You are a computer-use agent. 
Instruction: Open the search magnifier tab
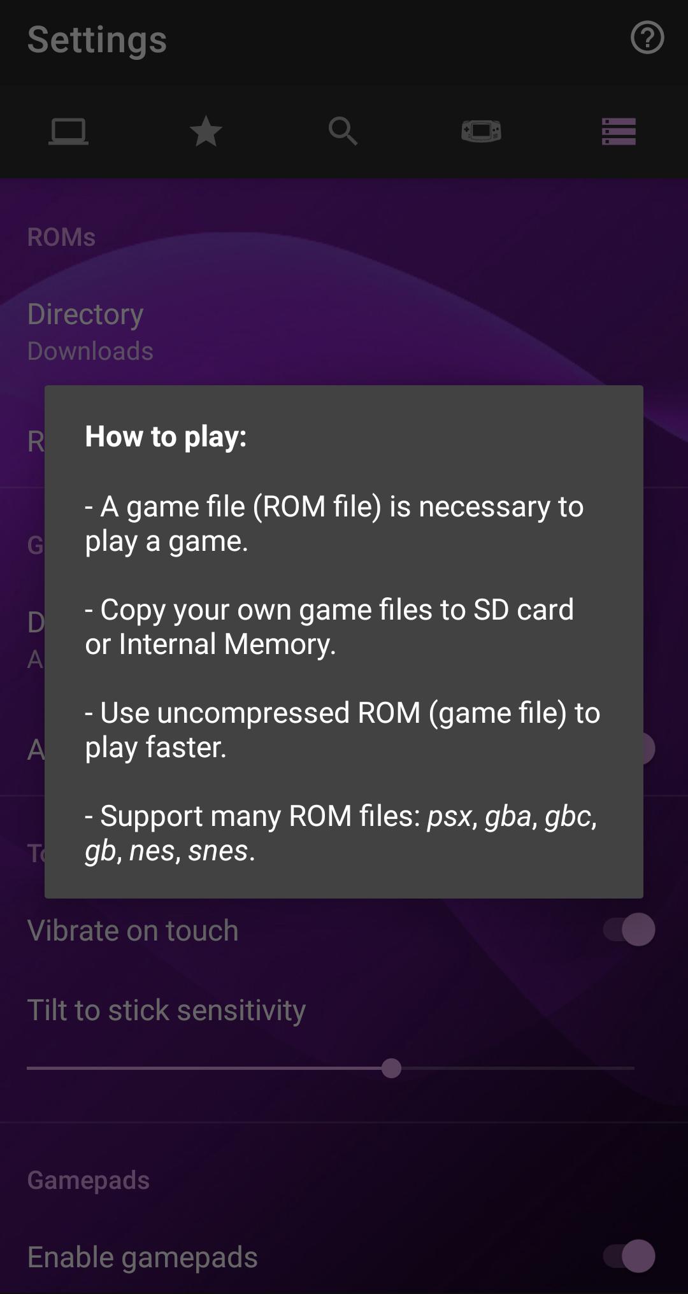point(343,132)
